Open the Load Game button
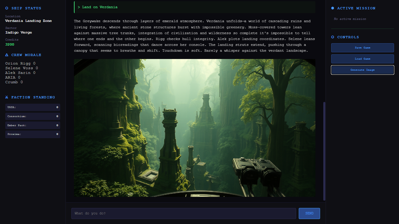The image size is (399, 224). point(362,59)
